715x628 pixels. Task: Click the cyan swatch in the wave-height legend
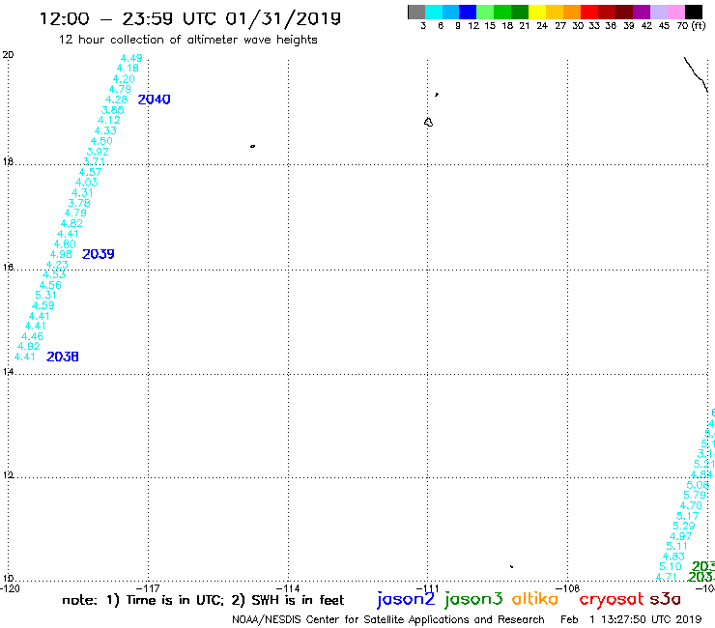(433, 12)
